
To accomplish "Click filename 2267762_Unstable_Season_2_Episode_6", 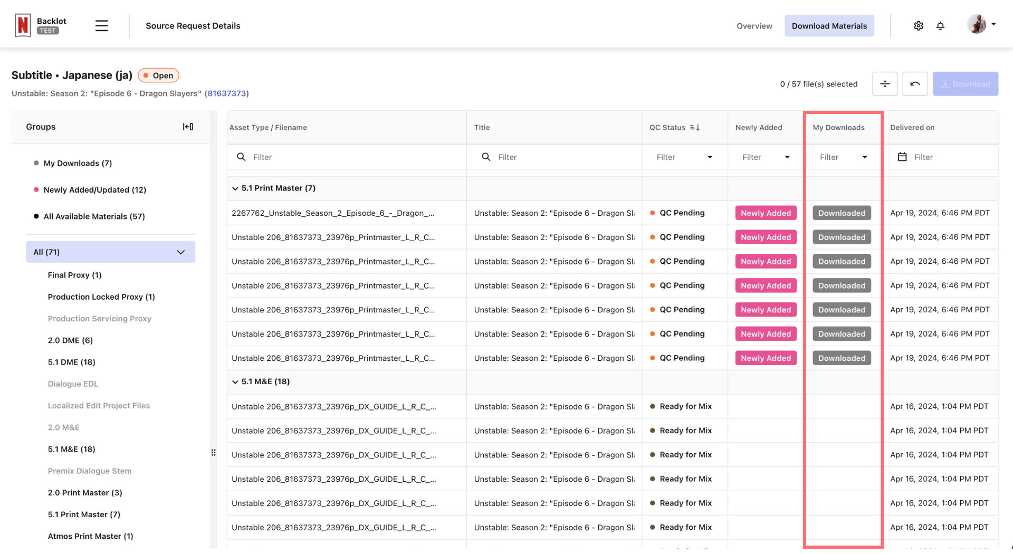I will coord(333,213).
